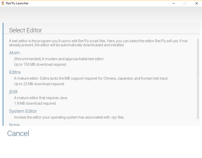Image resolution: width=202 pixels, height=158 pixels.
Task: Choose the Atom editor option
Action: point(15,53)
